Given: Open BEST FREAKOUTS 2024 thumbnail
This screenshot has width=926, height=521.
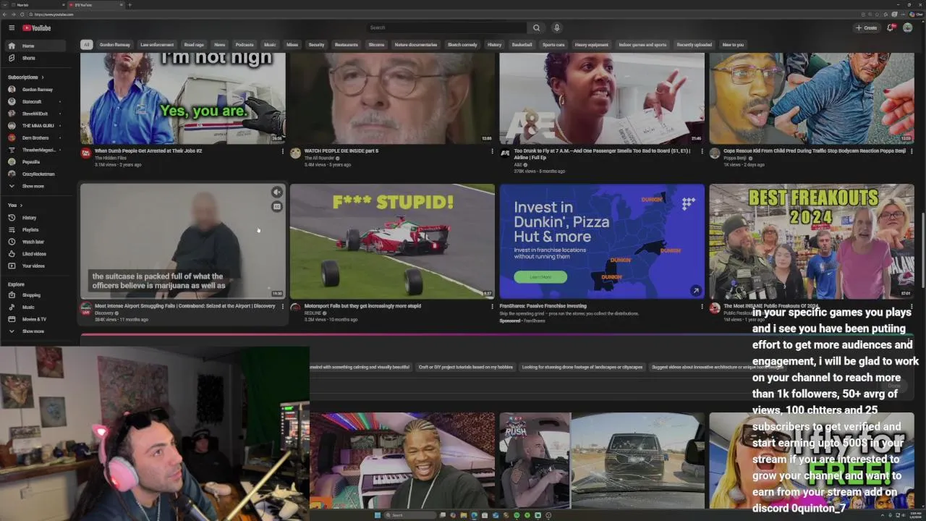Looking at the screenshot, I should tap(811, 241).
